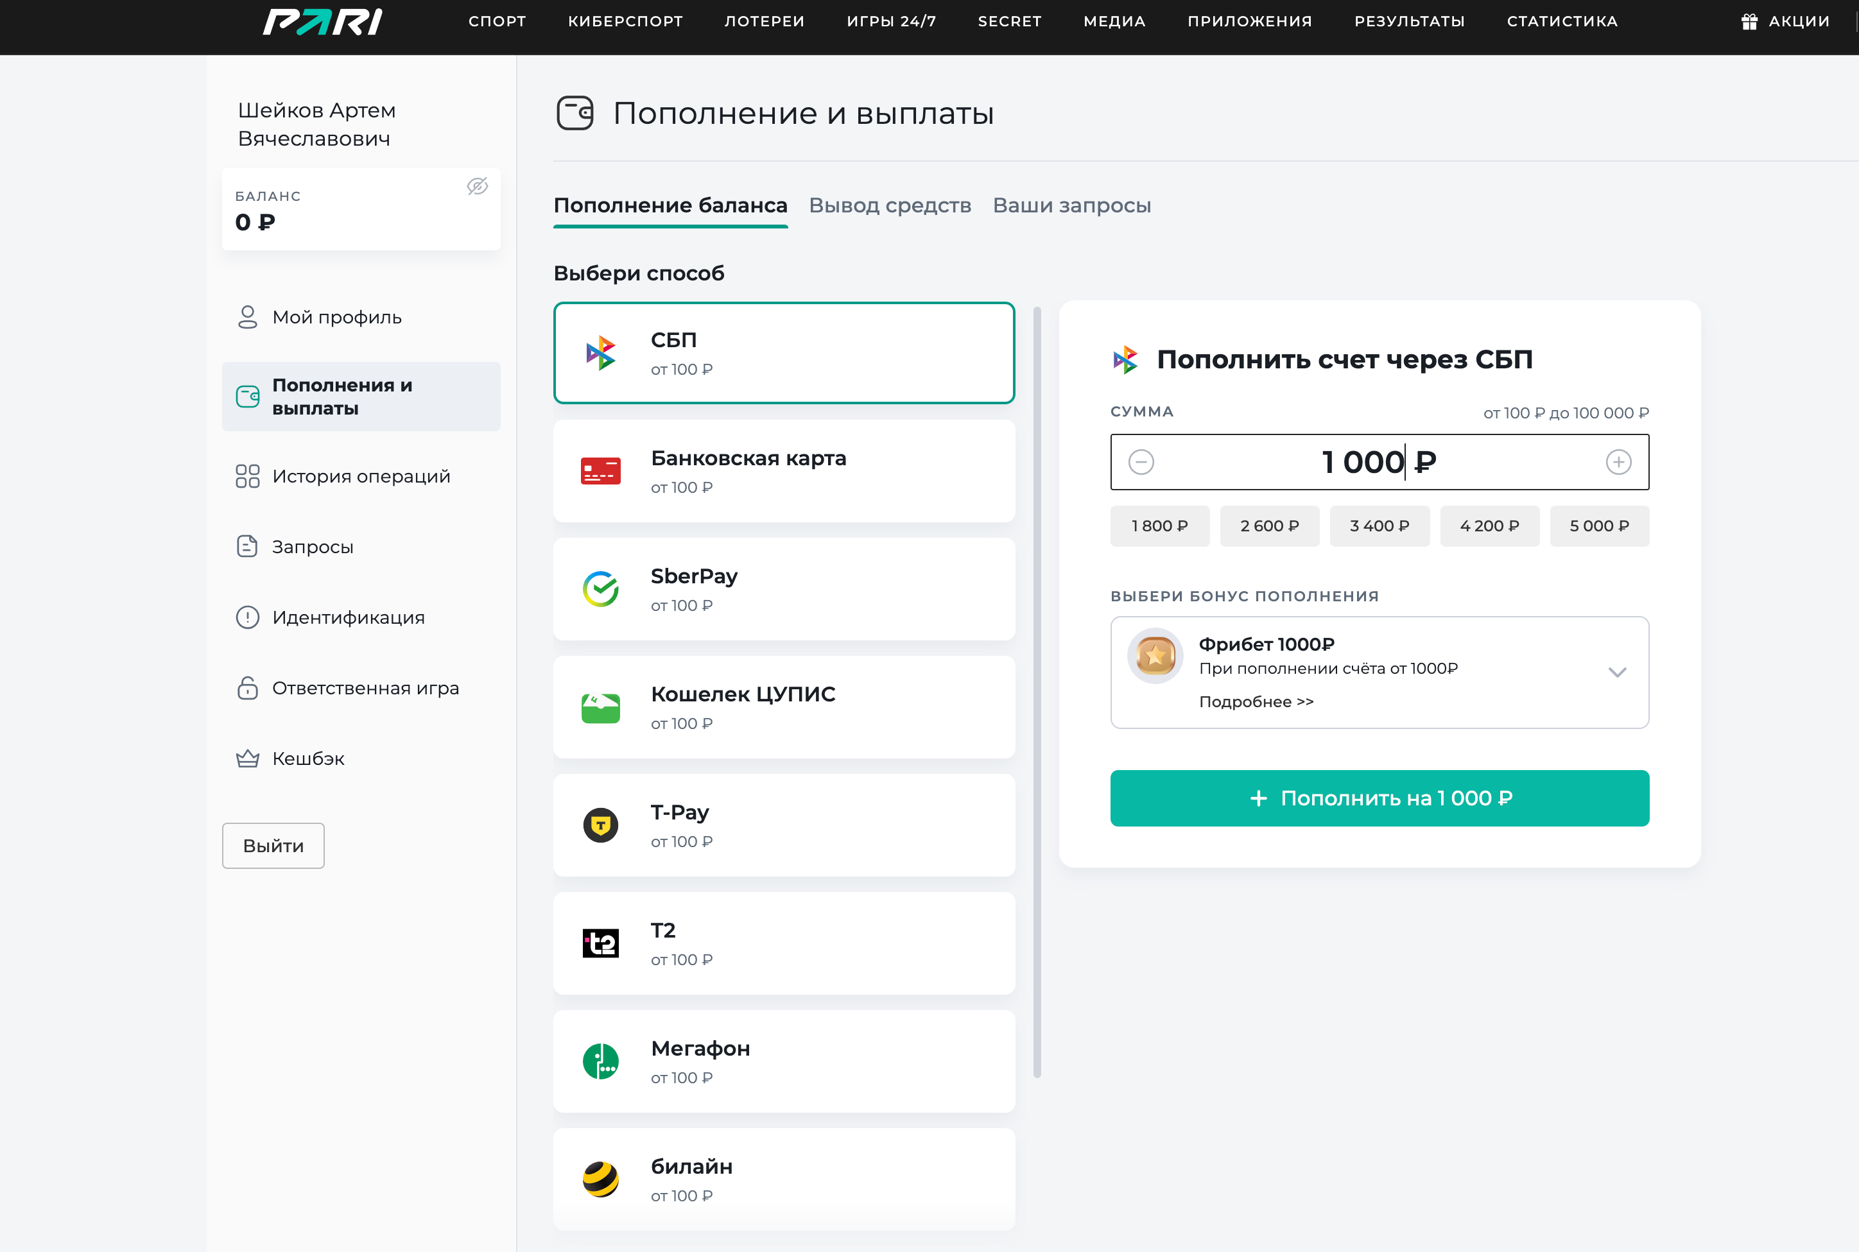This screenshot has width=1859, height=1252.
Task: Click the bank card red icon
Action: point(600,471)
